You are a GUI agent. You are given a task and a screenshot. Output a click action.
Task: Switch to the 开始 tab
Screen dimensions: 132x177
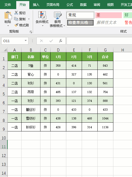23,5
